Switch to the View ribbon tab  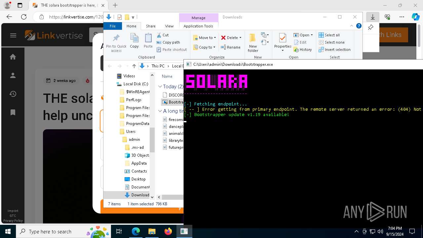(x=169, y=26)
